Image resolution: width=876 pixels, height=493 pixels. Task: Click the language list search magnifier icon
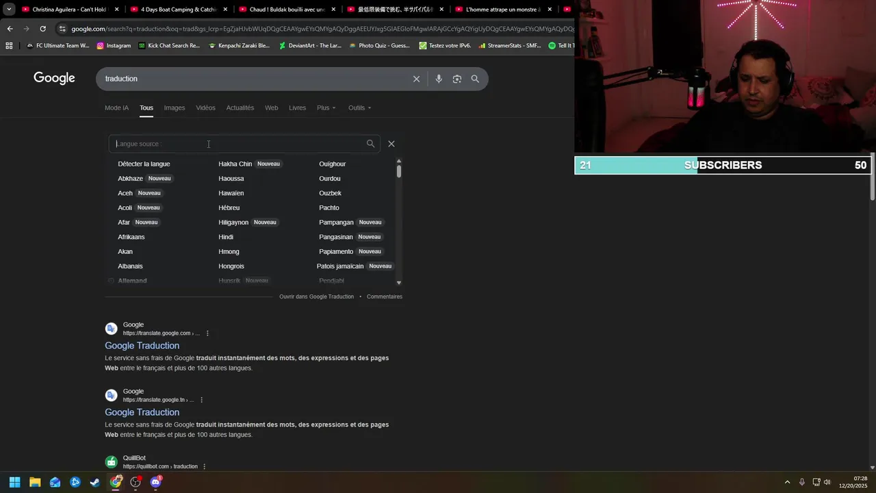(370, 144)
